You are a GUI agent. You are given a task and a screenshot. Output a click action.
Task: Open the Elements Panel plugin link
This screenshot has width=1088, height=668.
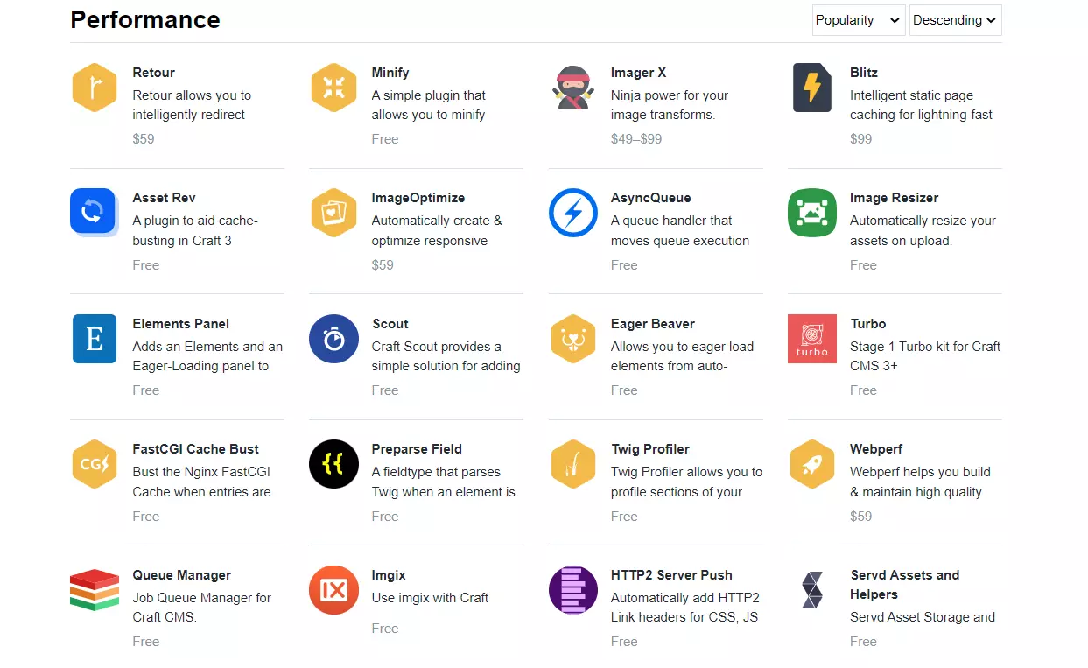(181, 324)
